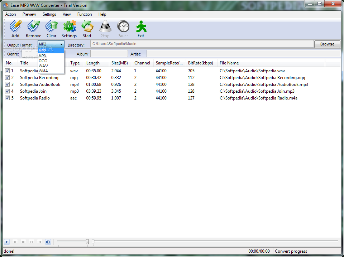The height and width of the screenshot is (257, 344).
Task: Click the previous track button
Action: point(32,242)
